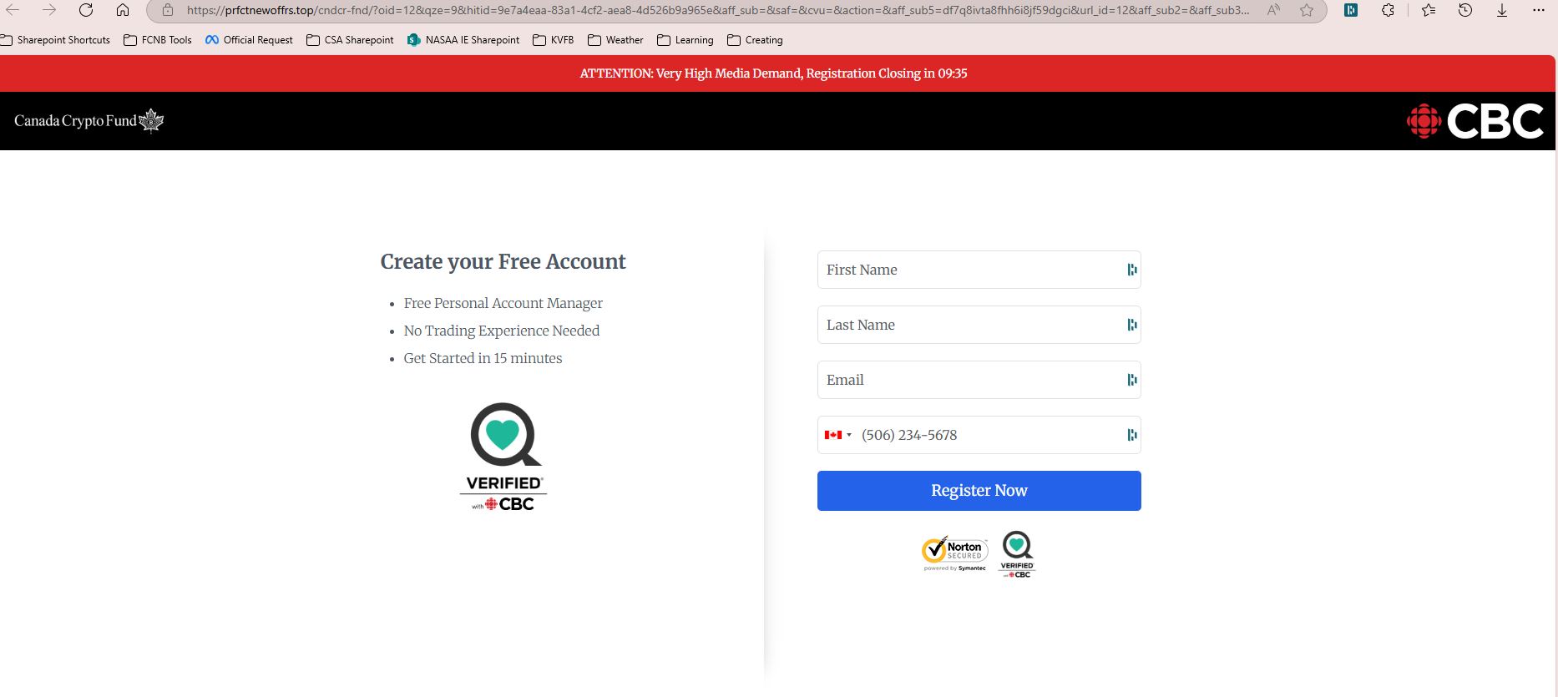The image size is (1558, 697).
Task: Go to the Home page icon
Action: click(123, 10)
